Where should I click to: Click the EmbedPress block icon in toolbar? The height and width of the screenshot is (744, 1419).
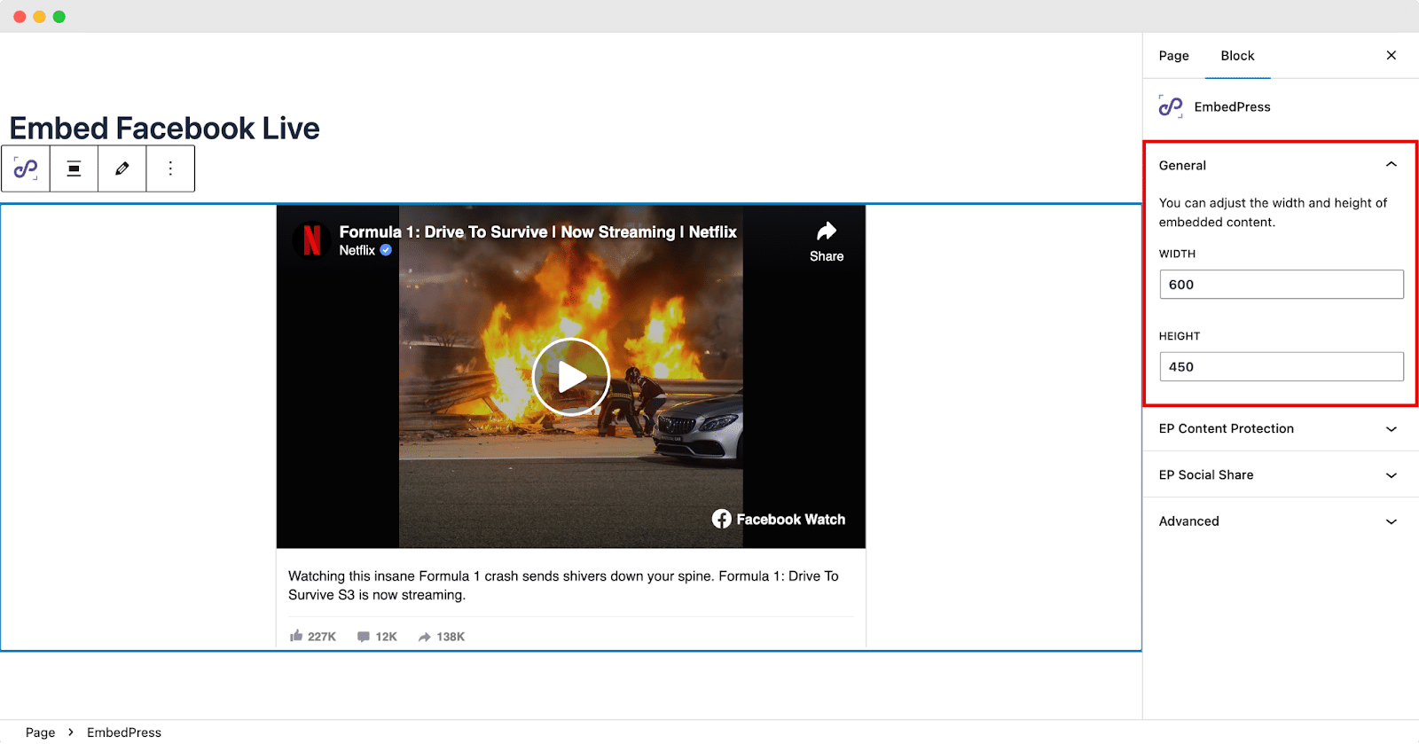click(26, 168)
